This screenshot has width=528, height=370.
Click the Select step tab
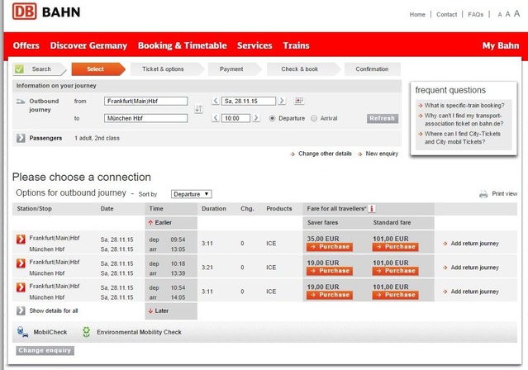point(98,69)
